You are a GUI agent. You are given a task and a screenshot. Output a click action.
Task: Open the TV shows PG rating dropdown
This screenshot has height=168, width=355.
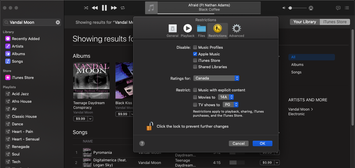231,105
